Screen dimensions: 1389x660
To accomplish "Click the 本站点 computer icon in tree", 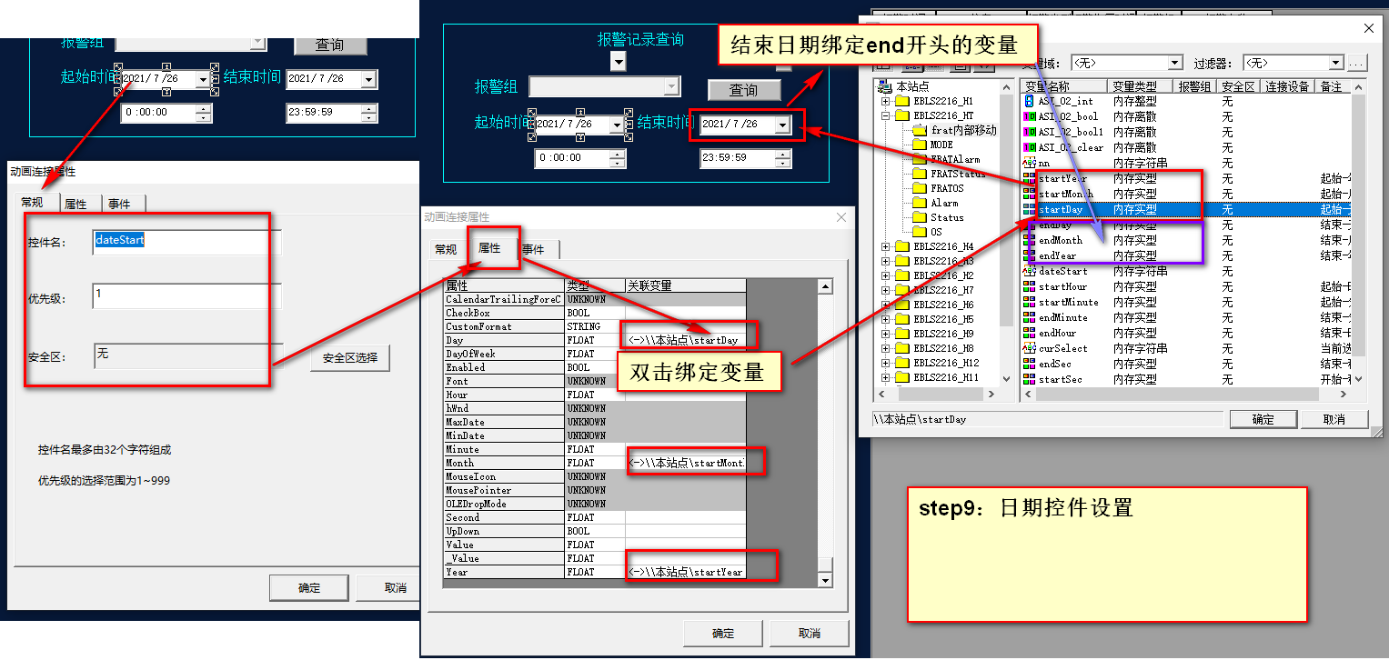I will coord(884,86).
